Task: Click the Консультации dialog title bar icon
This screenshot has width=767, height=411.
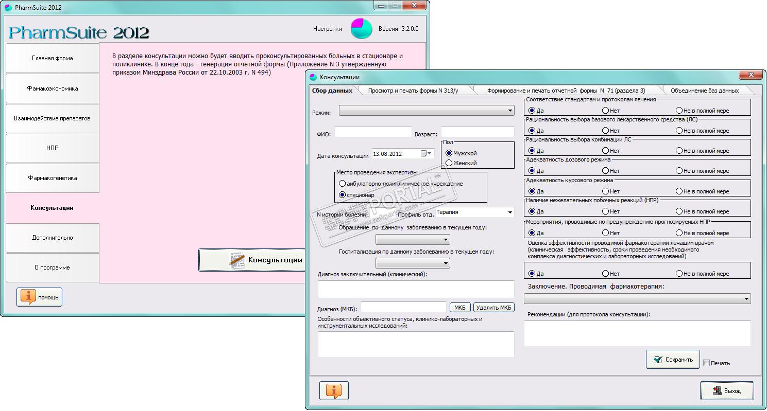Action: [313, 77]
